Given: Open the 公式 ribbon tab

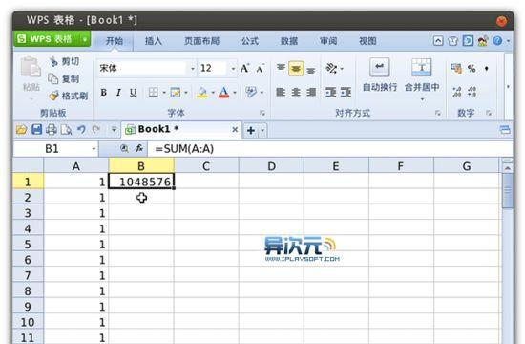Looking at the screenshot, I should tap(250, 41).
